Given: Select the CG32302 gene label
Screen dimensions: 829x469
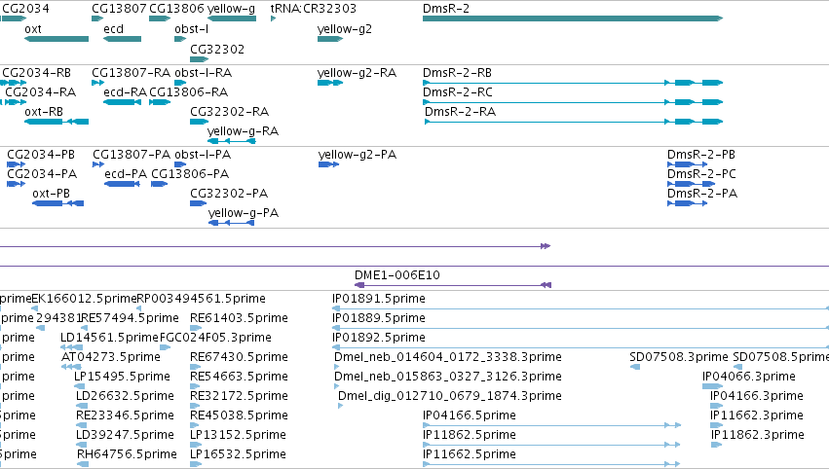Looking at the screenshot, I should coord(217,49).
